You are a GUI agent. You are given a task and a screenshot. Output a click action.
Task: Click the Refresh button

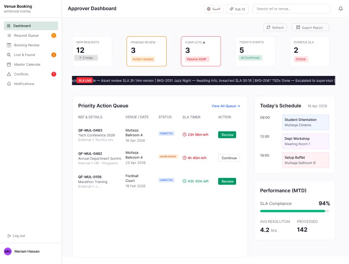pos(275,27)
